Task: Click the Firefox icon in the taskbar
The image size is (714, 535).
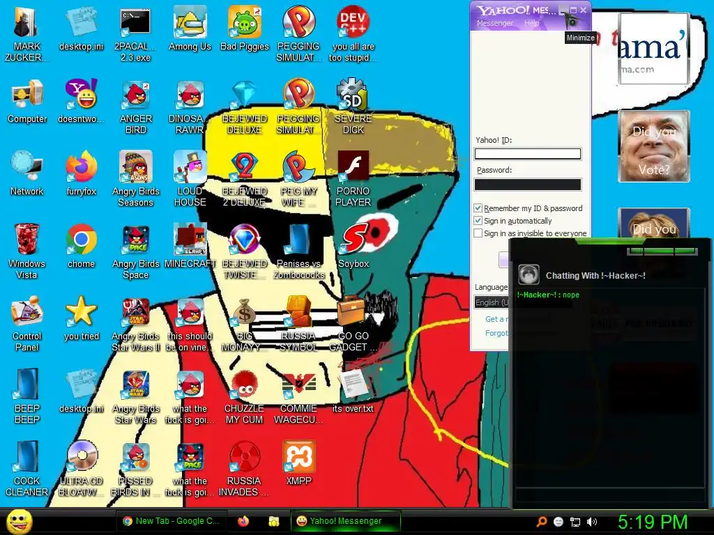Action: tap(243, 521)
